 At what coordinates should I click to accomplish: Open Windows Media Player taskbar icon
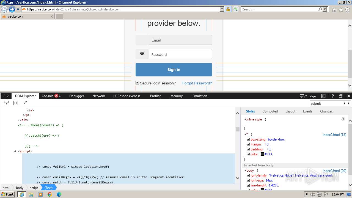[40, 194]
